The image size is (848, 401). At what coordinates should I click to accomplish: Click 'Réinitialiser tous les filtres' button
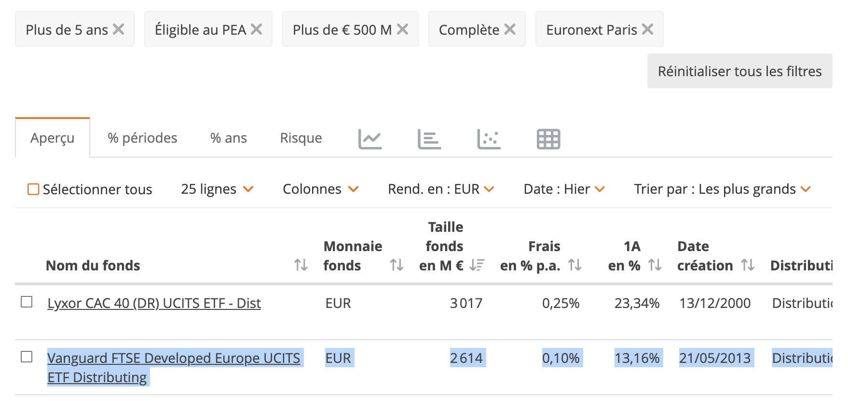739,71
